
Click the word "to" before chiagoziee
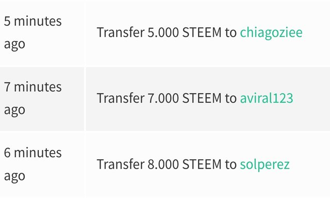tap(231, 33)
